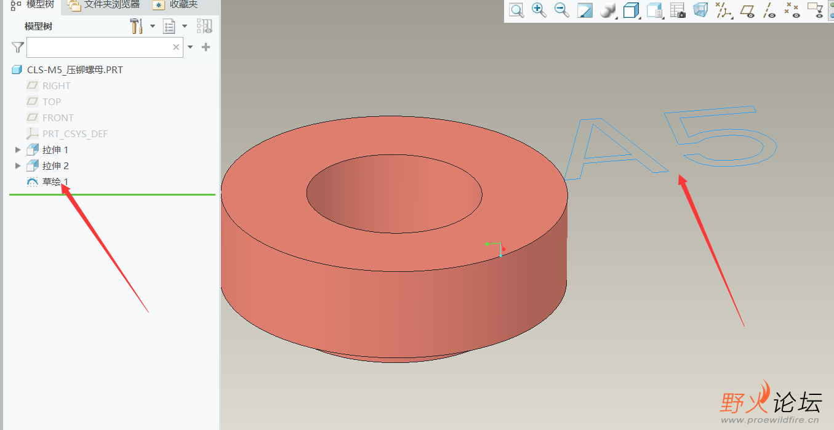Click the Refit view magnifier icon
The width and height of the screenshot is (834, 430).
tap(516, 10)
